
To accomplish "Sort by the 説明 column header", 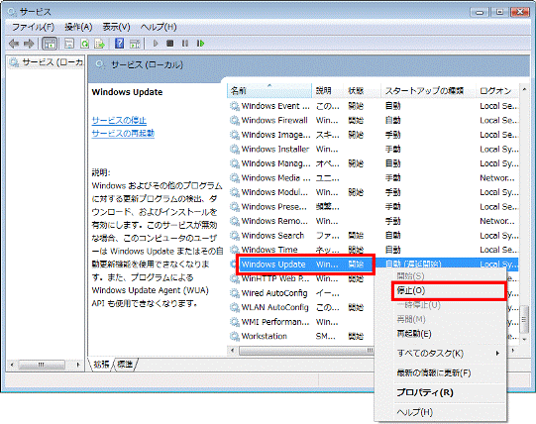I will click(328, 90).
